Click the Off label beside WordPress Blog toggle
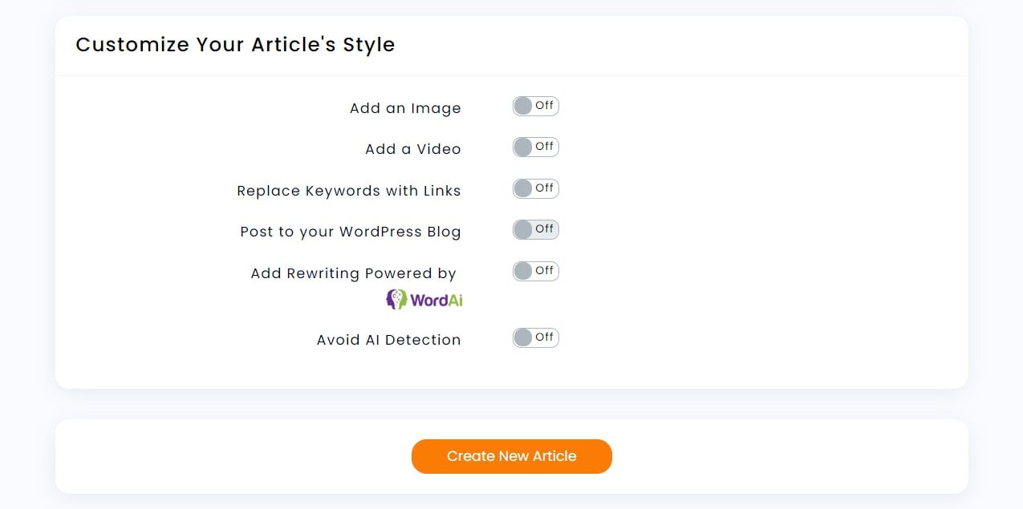Screen dimensions: 1023x509 (546, 228)
